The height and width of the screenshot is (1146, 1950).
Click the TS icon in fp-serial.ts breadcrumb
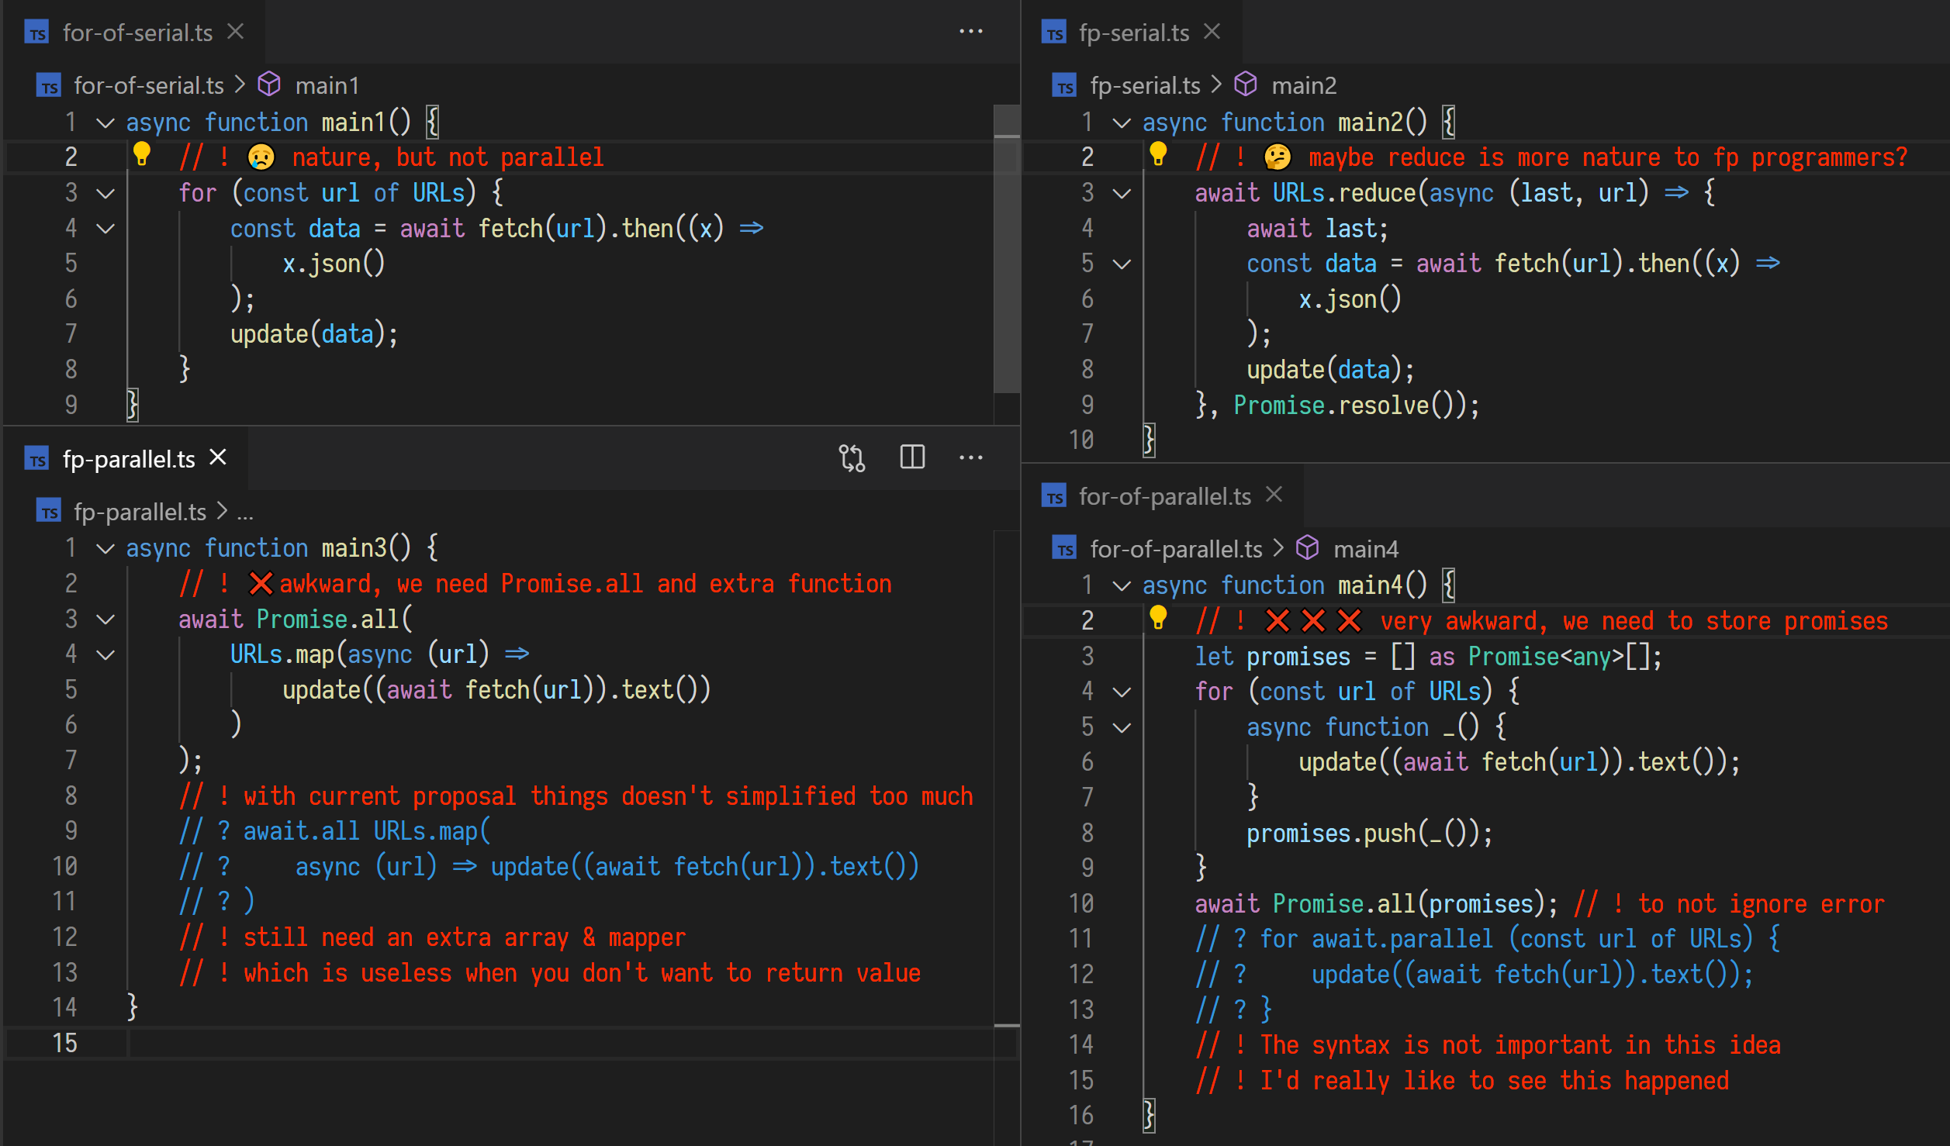1066,85
